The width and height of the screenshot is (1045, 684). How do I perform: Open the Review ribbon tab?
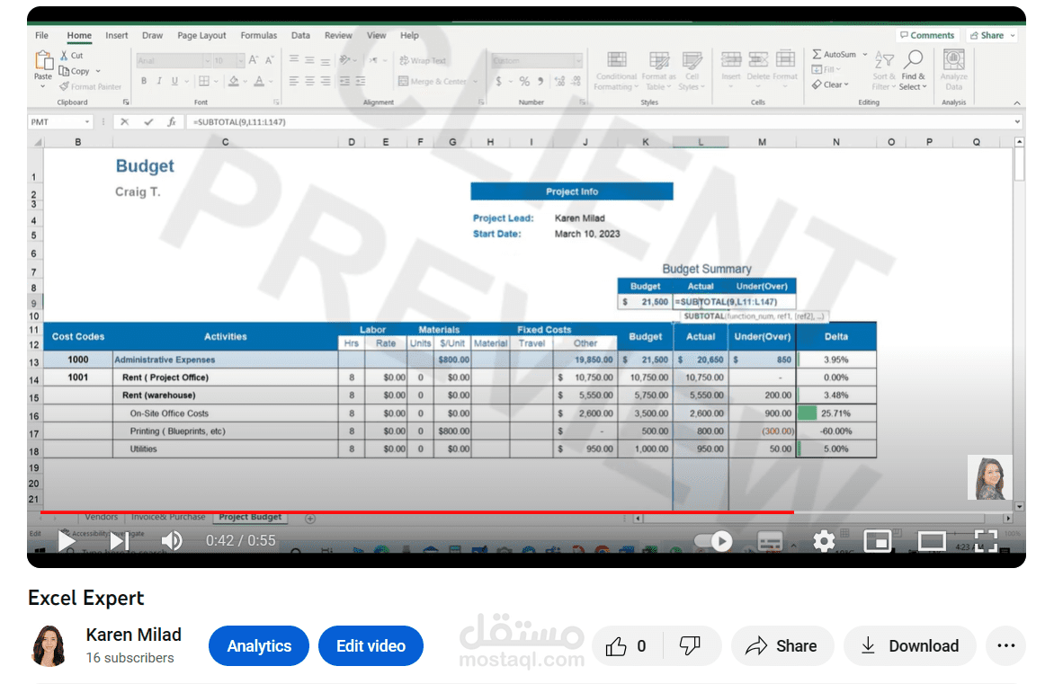point(338,35)
